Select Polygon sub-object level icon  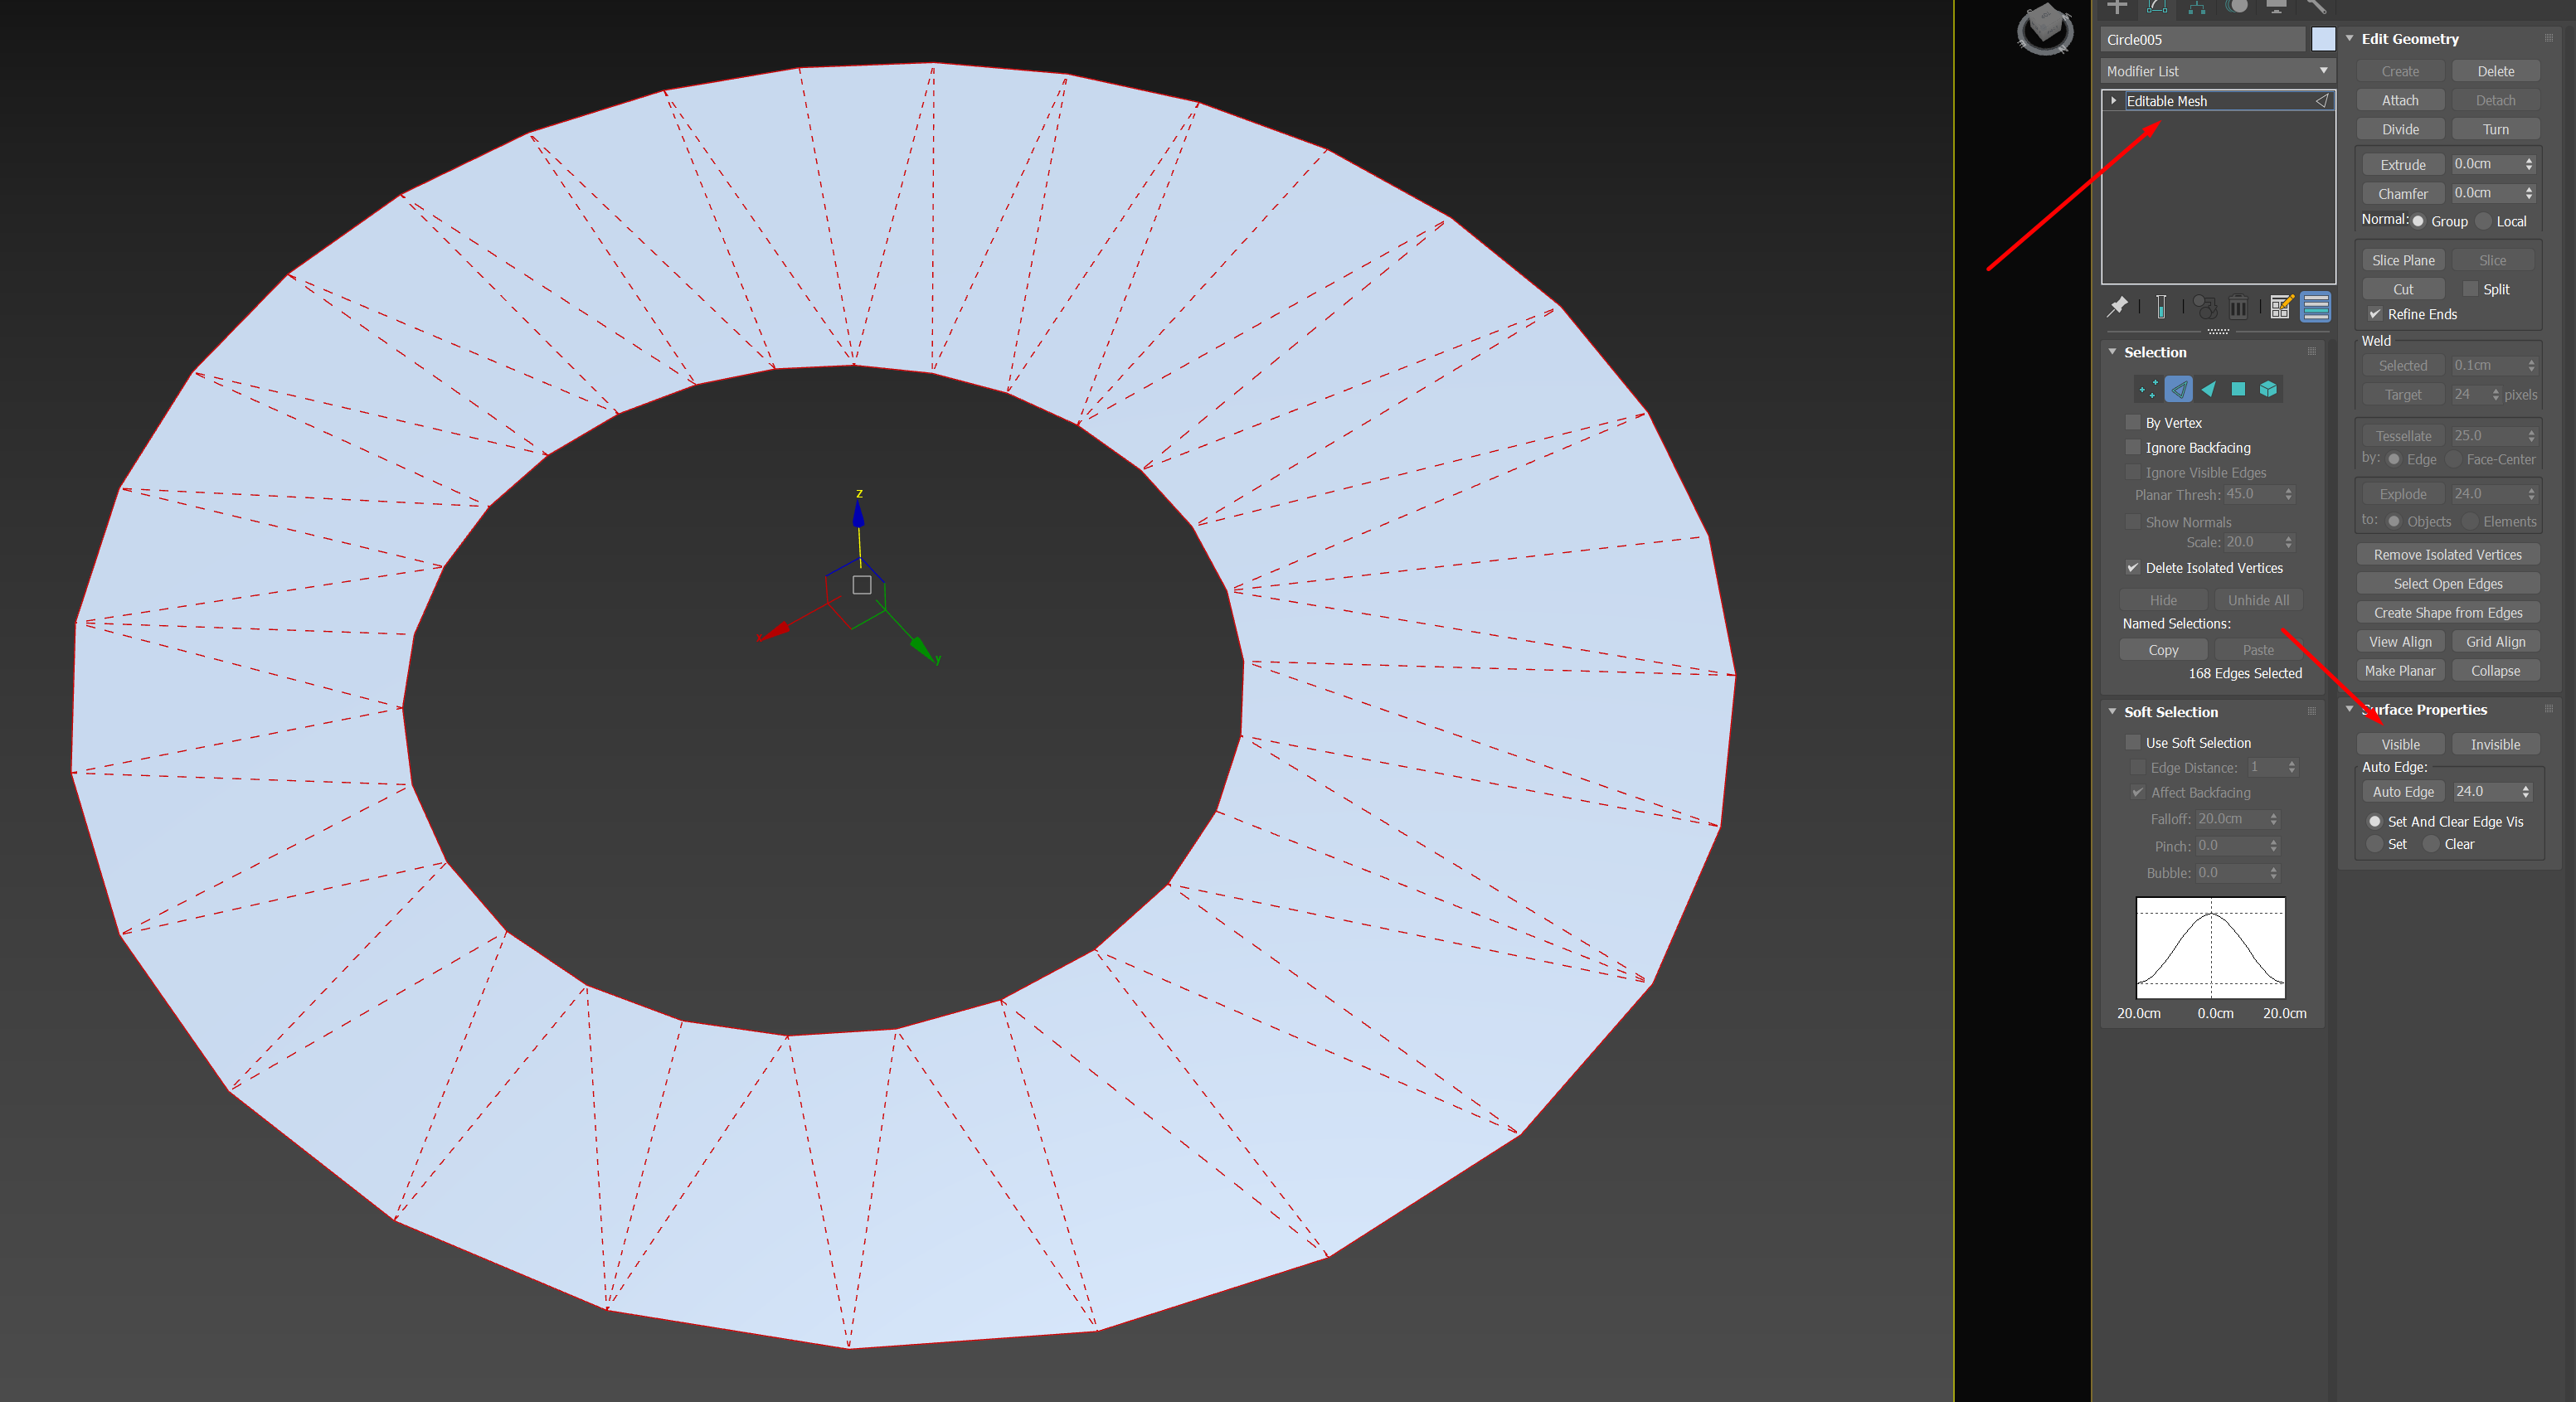(2238, 389)
